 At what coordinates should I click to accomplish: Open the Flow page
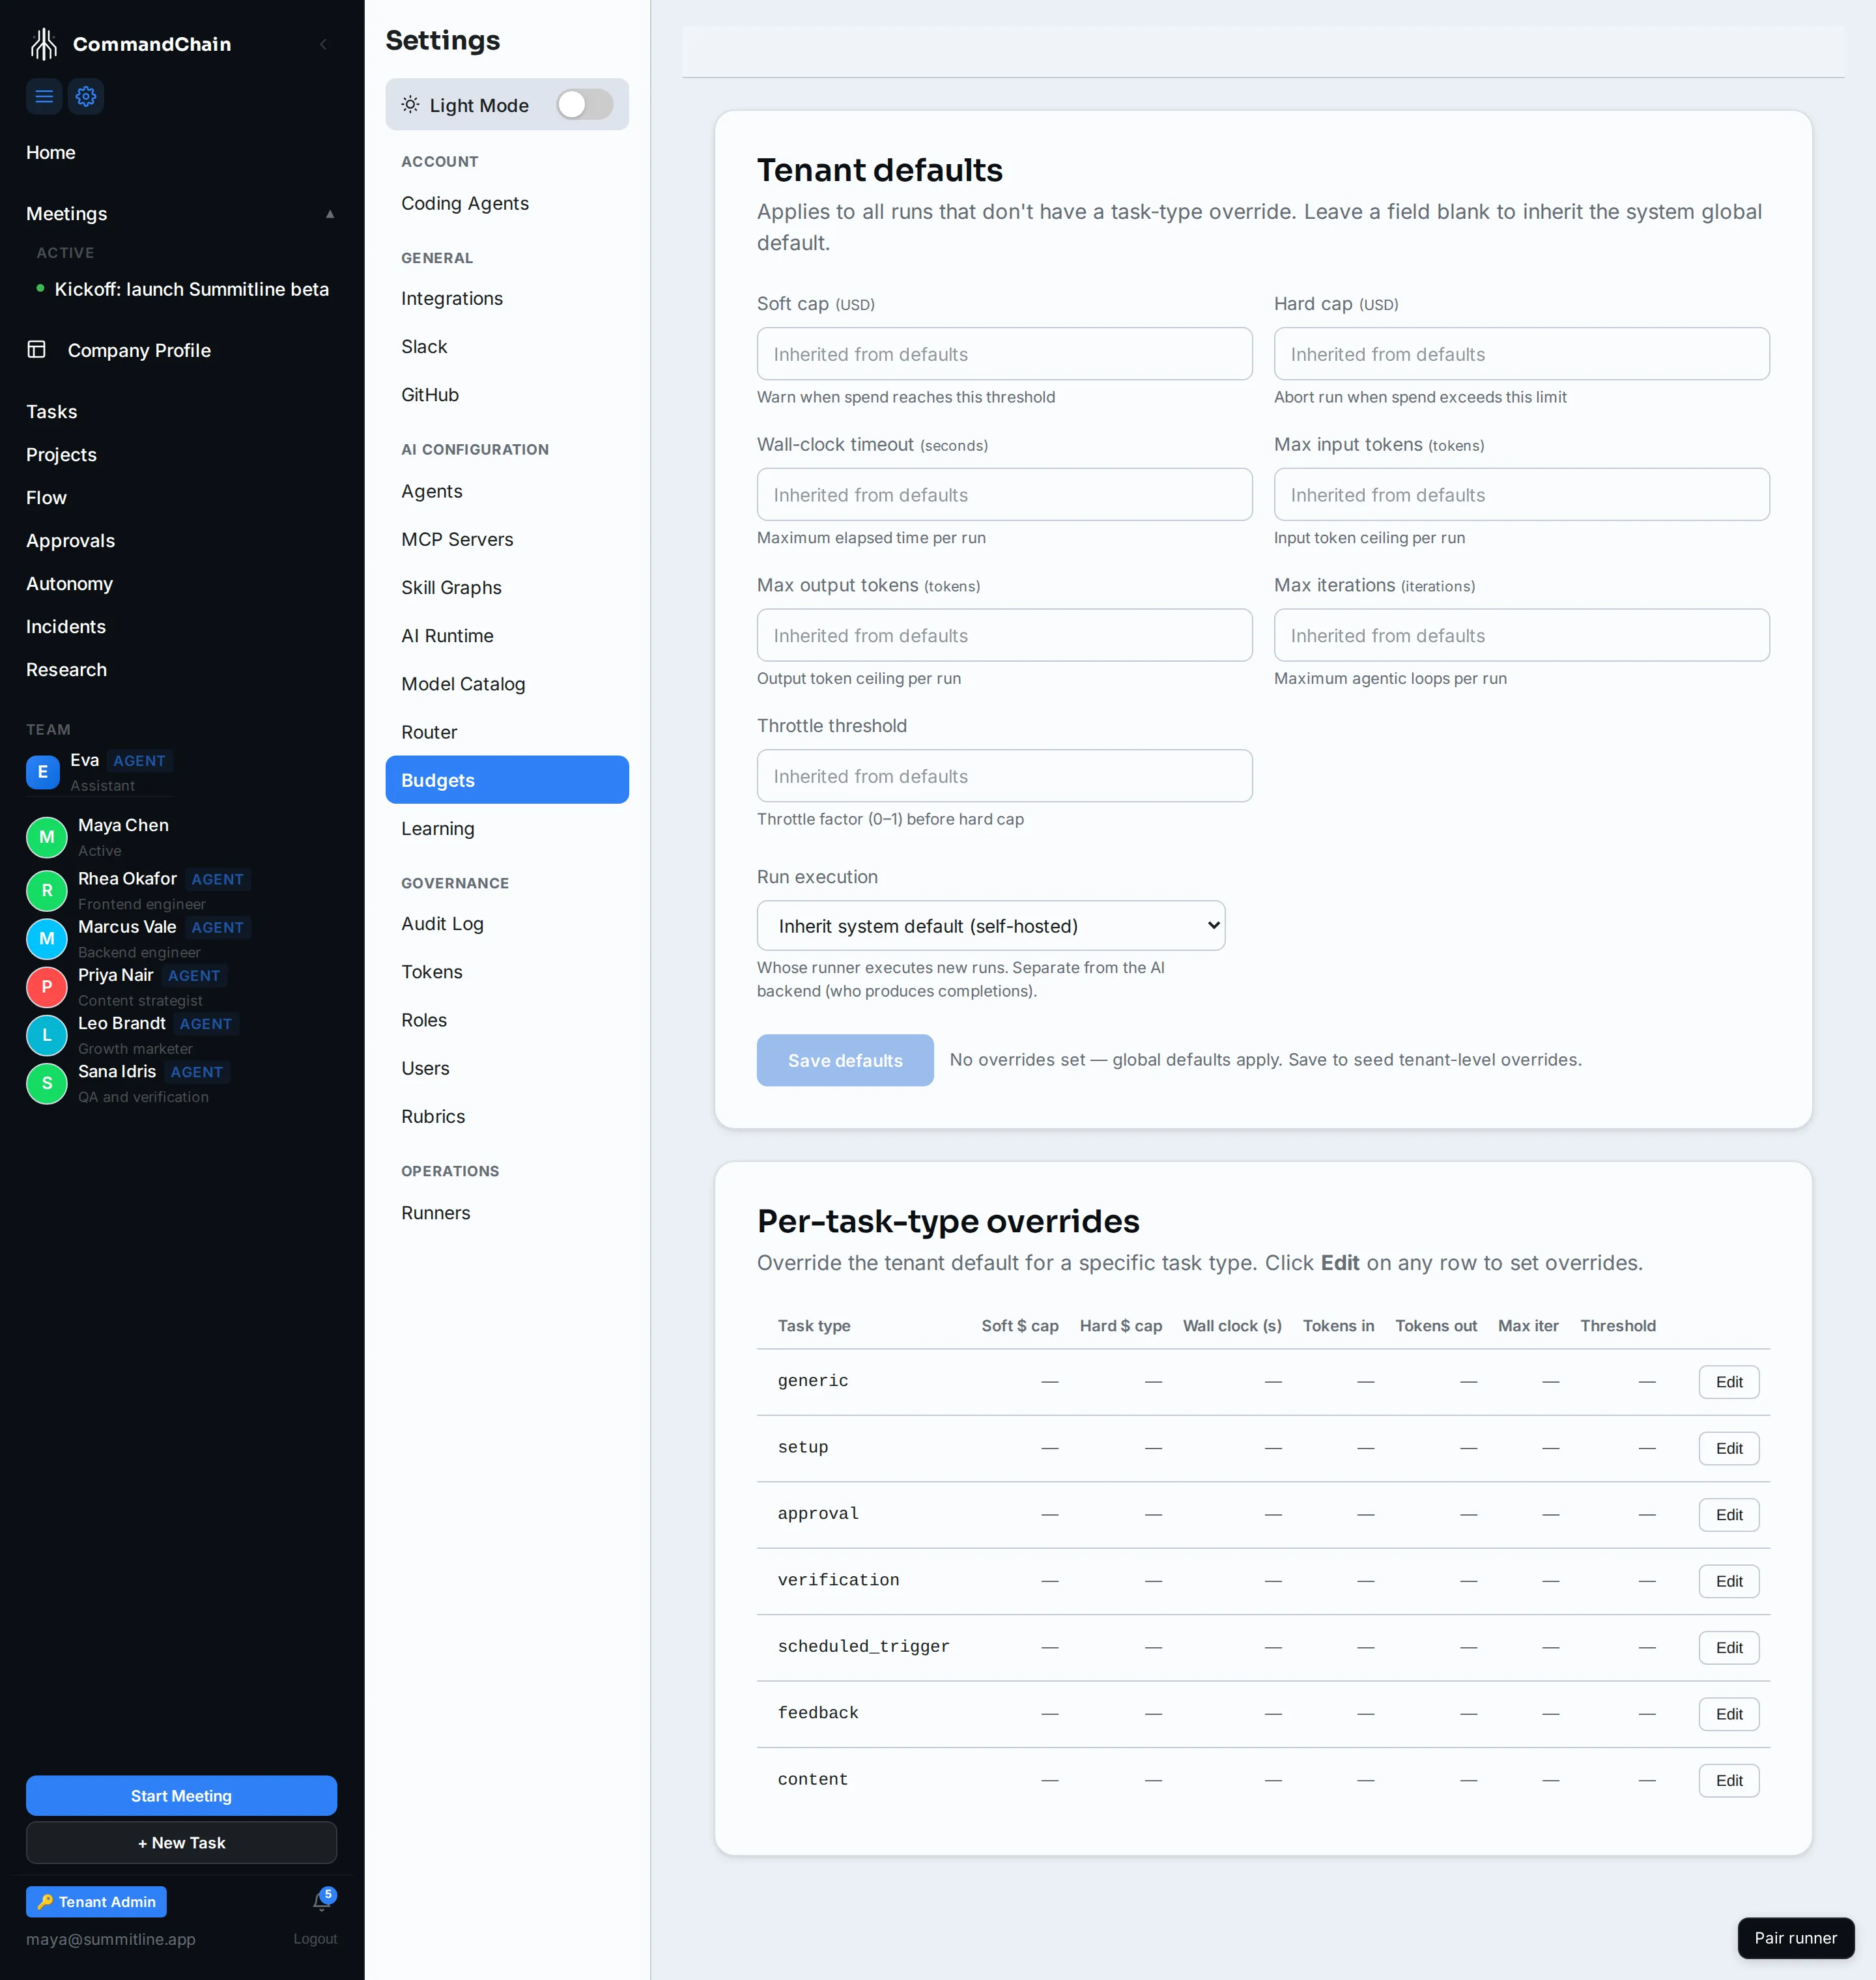coord(46,498)
